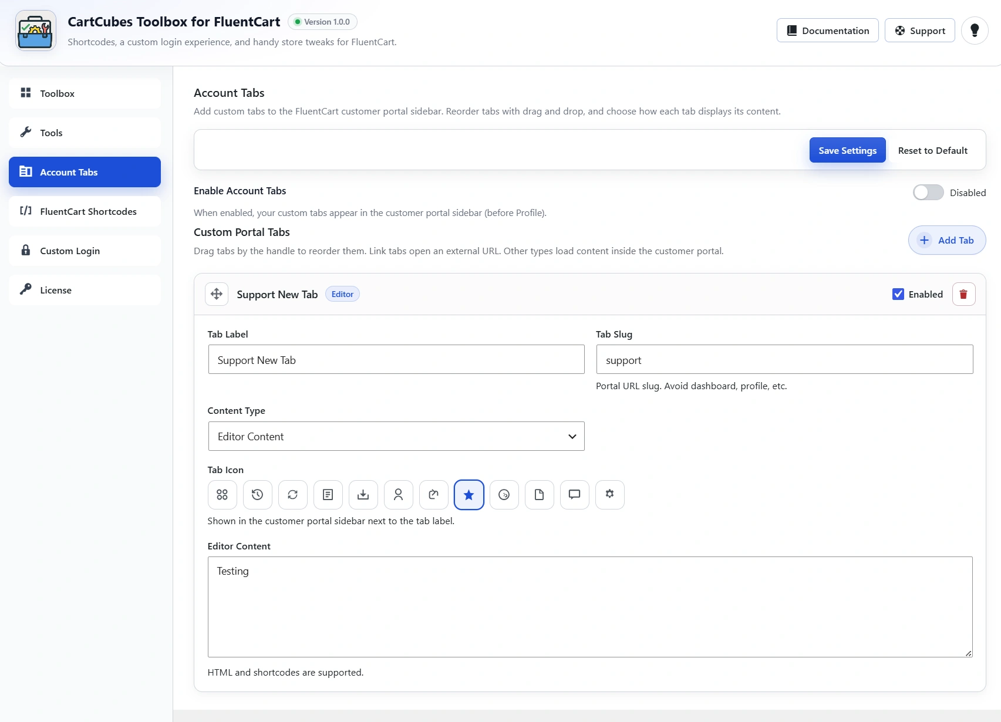Click the Custom Portal Tabs heading
Viewport: 1001px width, 722px height.
pos(242,232)
